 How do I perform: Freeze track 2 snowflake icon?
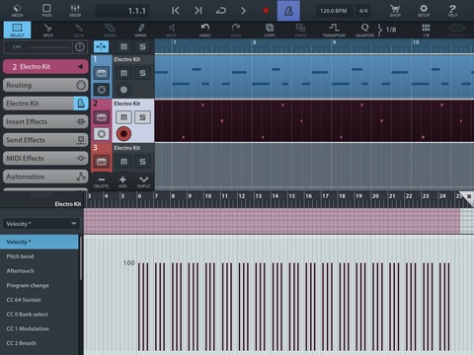(102, 134)
